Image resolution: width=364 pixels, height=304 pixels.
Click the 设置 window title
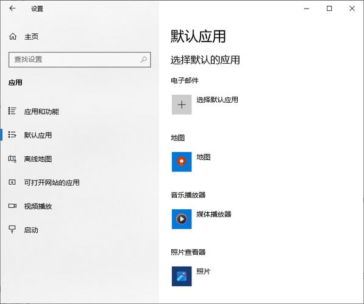pyautogui.click(x=37, y=9)
